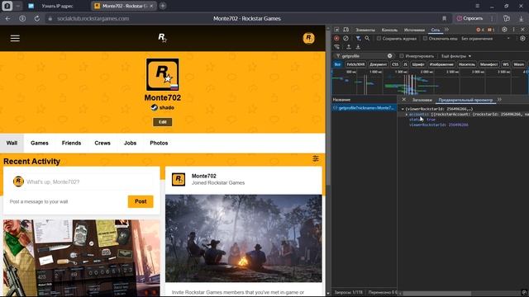The height and width of the screenshot is (297, 529).
Task: Close the request details pane
Action: pyautogui.click(x=404, y=100)
